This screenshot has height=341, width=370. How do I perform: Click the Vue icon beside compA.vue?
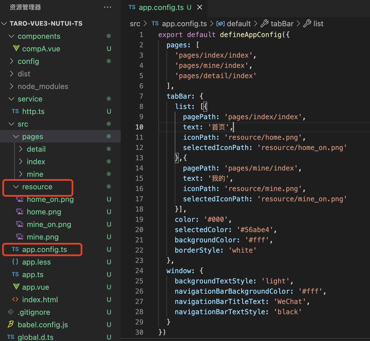coord(16,48)
